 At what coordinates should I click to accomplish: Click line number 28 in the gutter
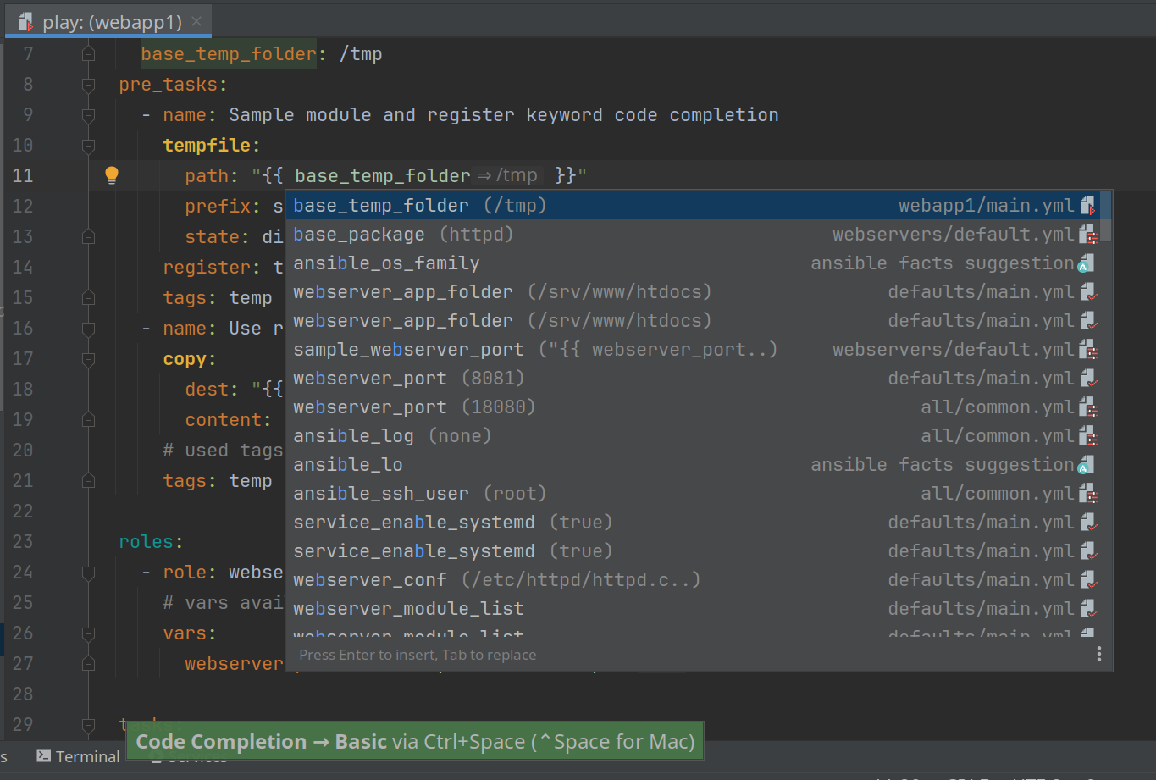tap(23, 694)
